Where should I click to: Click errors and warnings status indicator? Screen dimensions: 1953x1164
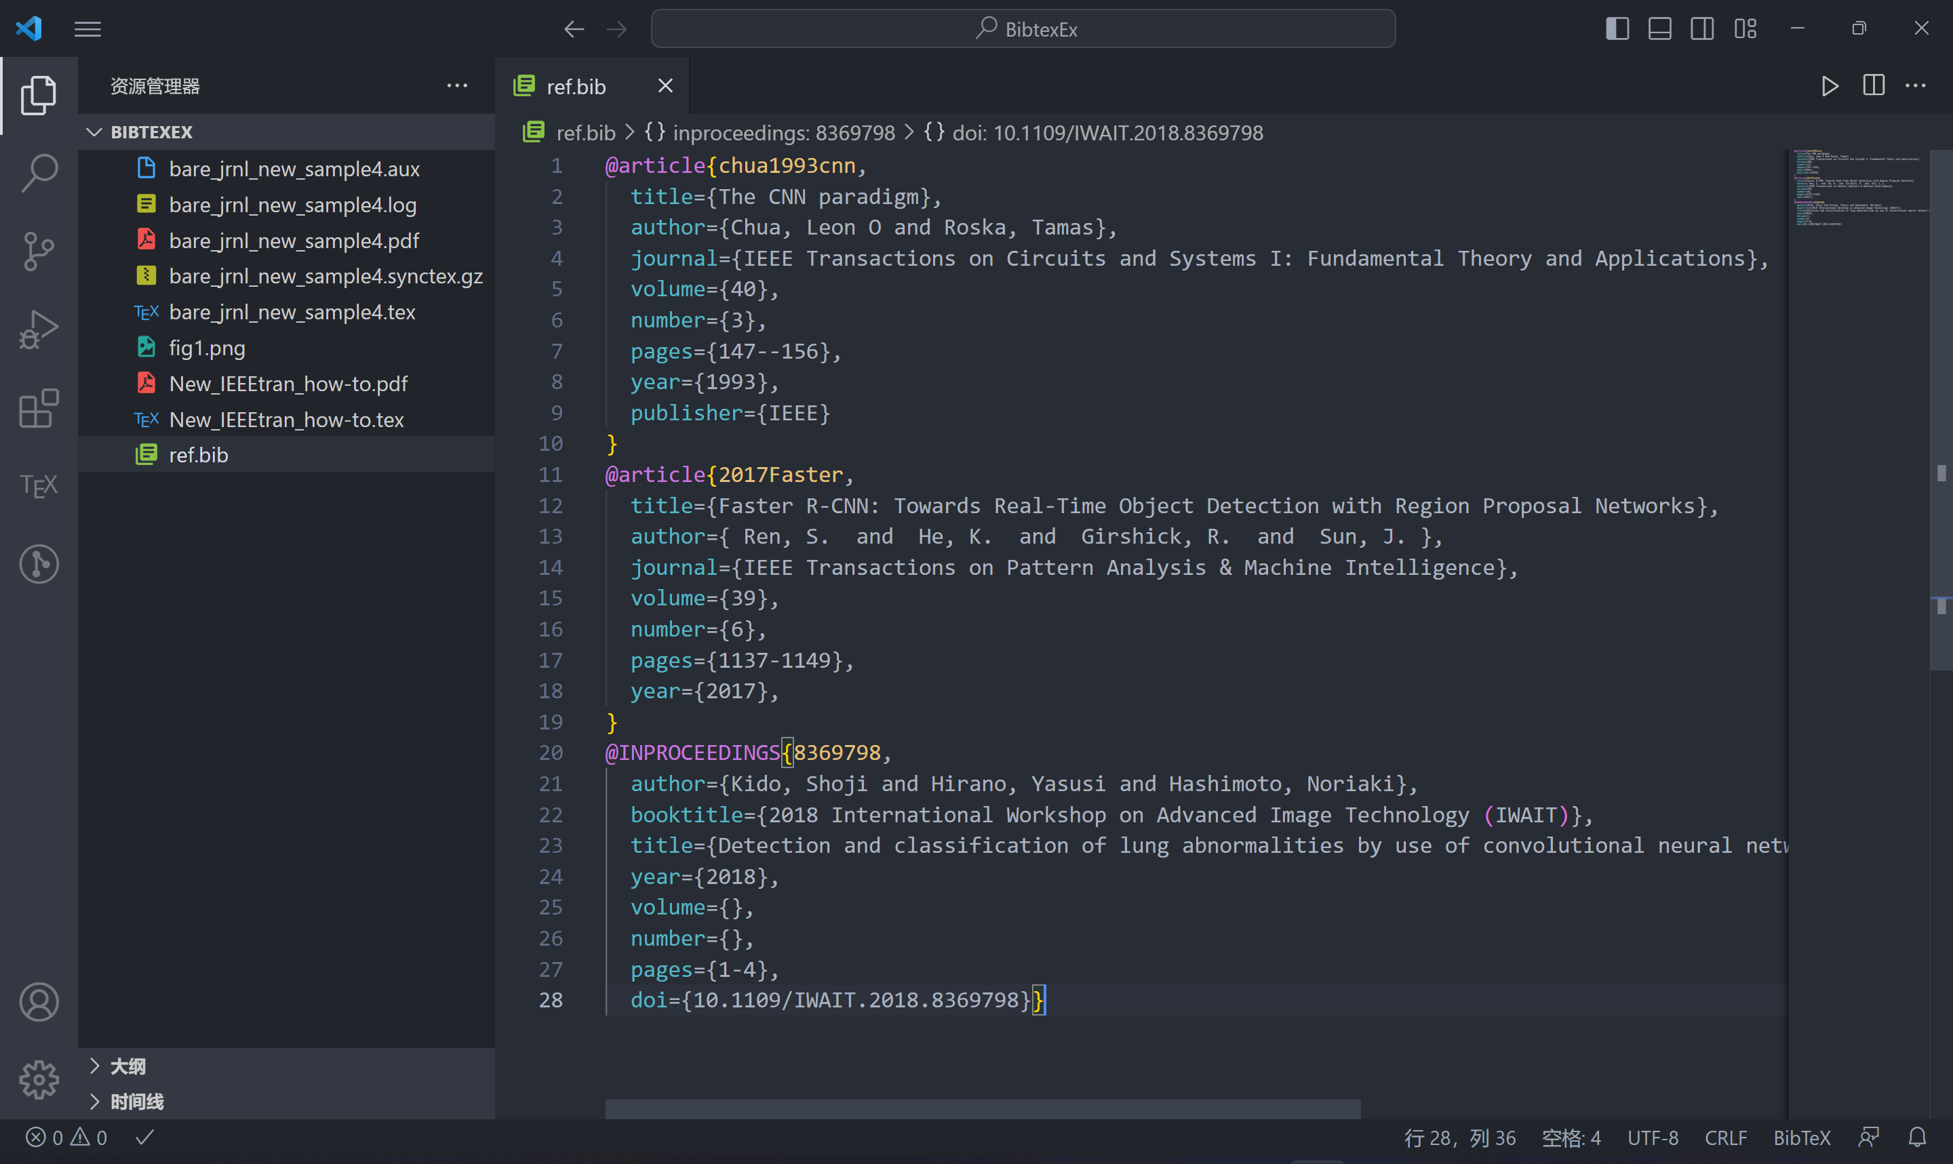(x=66, y=1138)
